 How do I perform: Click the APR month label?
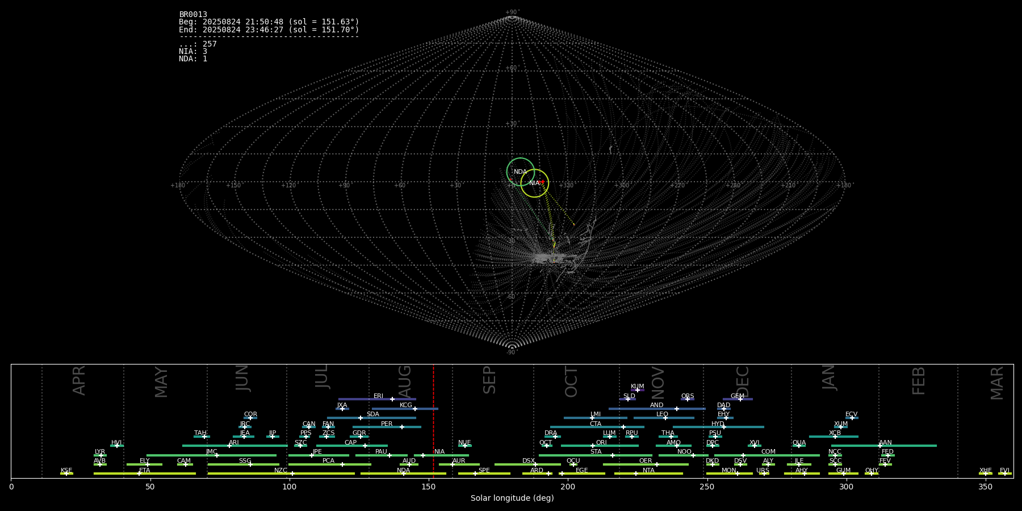tap(79, 380)
